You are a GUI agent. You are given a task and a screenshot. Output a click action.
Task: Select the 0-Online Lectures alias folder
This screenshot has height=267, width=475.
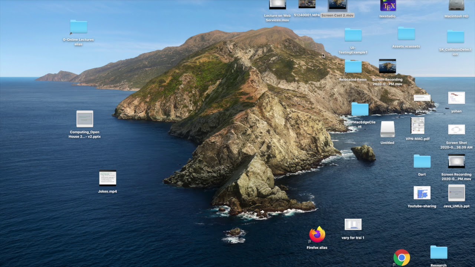pyautogui.click(x=79, y=27)
